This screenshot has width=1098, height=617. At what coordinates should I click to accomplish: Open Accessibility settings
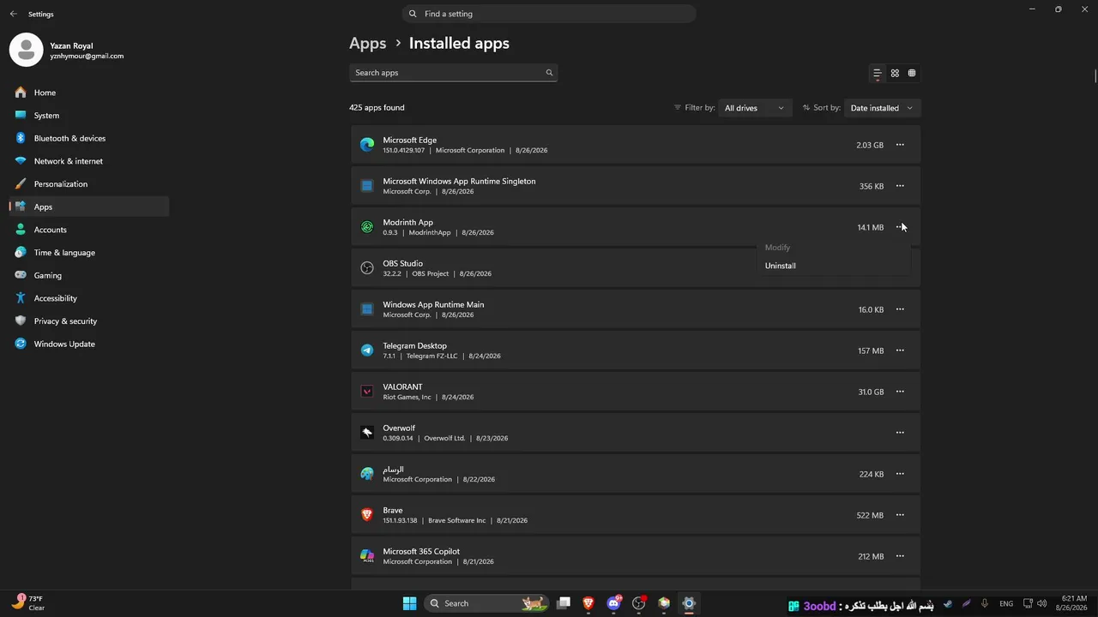pos(89,298)
